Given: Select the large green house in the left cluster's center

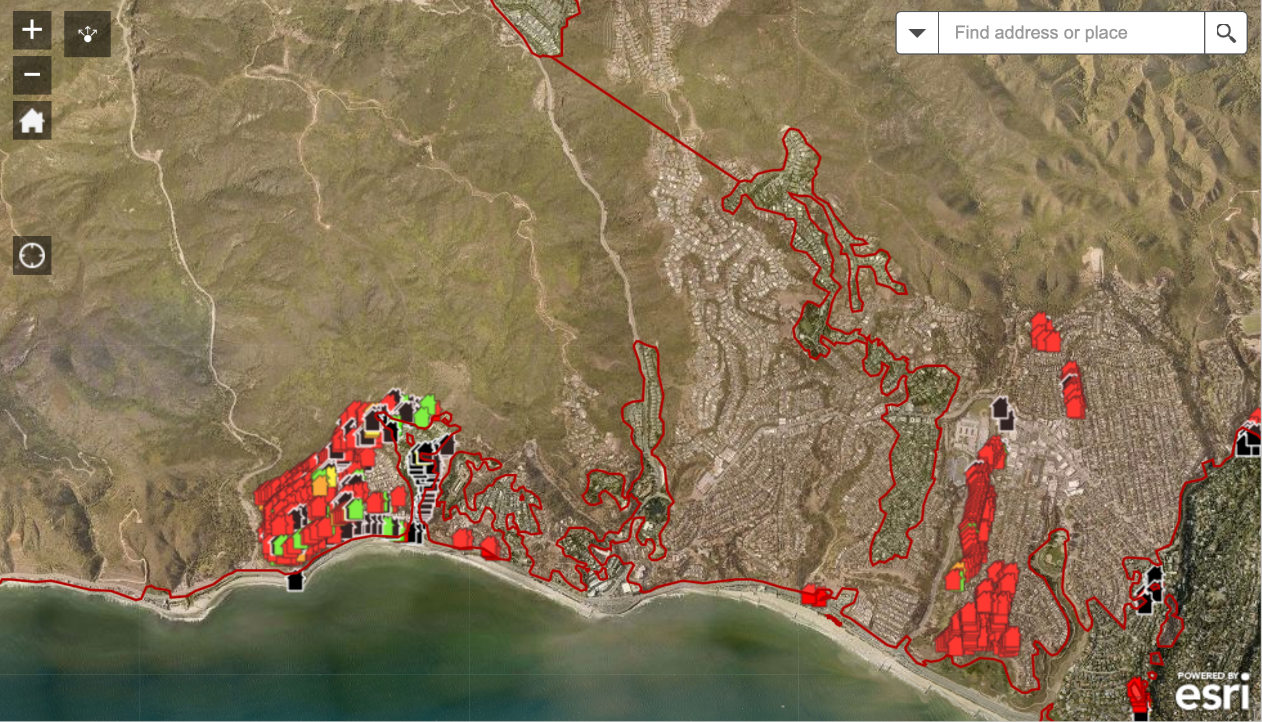Looking at the screenshot, I should click(x=355, y=510).
